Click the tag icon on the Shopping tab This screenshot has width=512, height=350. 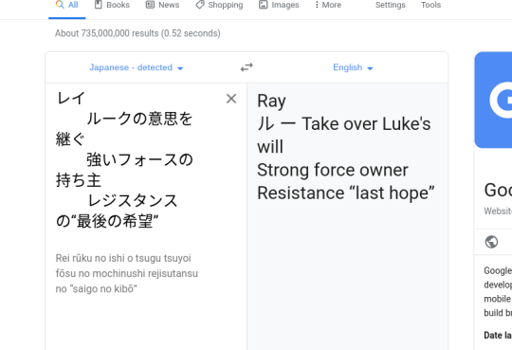coord(200,5)
